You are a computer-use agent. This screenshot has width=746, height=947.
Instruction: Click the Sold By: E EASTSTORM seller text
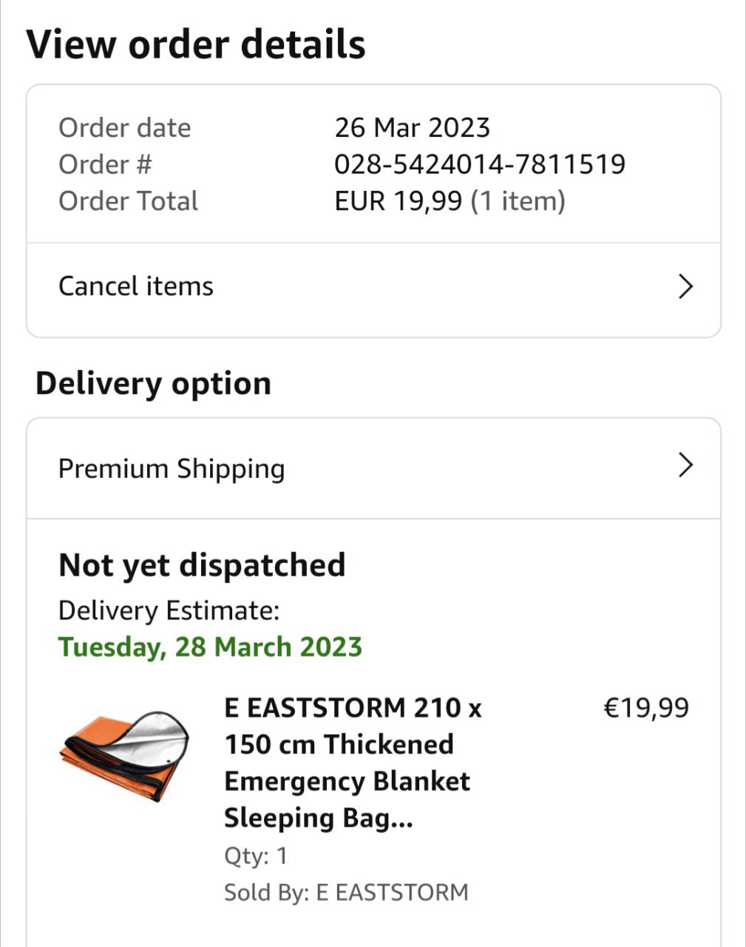346,892
